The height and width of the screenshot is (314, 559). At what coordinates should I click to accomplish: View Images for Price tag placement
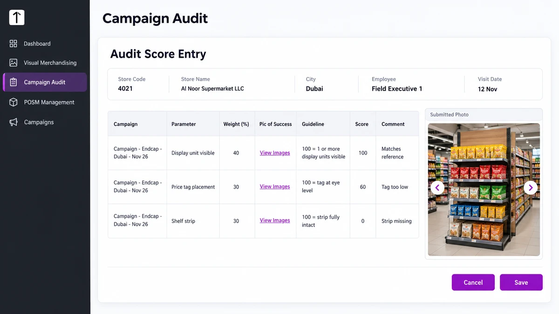pyautogui.click(x=275, y=187)
